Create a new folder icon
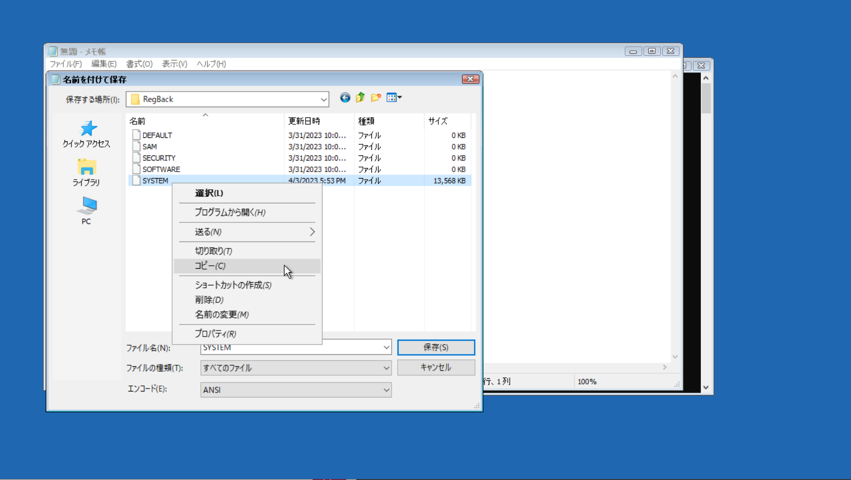This screenshot has height=480, width=851. (x=376, y=98)
